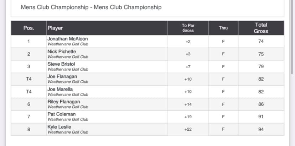
Task: Click the Thru column header
Action: (x=223, y=28)
